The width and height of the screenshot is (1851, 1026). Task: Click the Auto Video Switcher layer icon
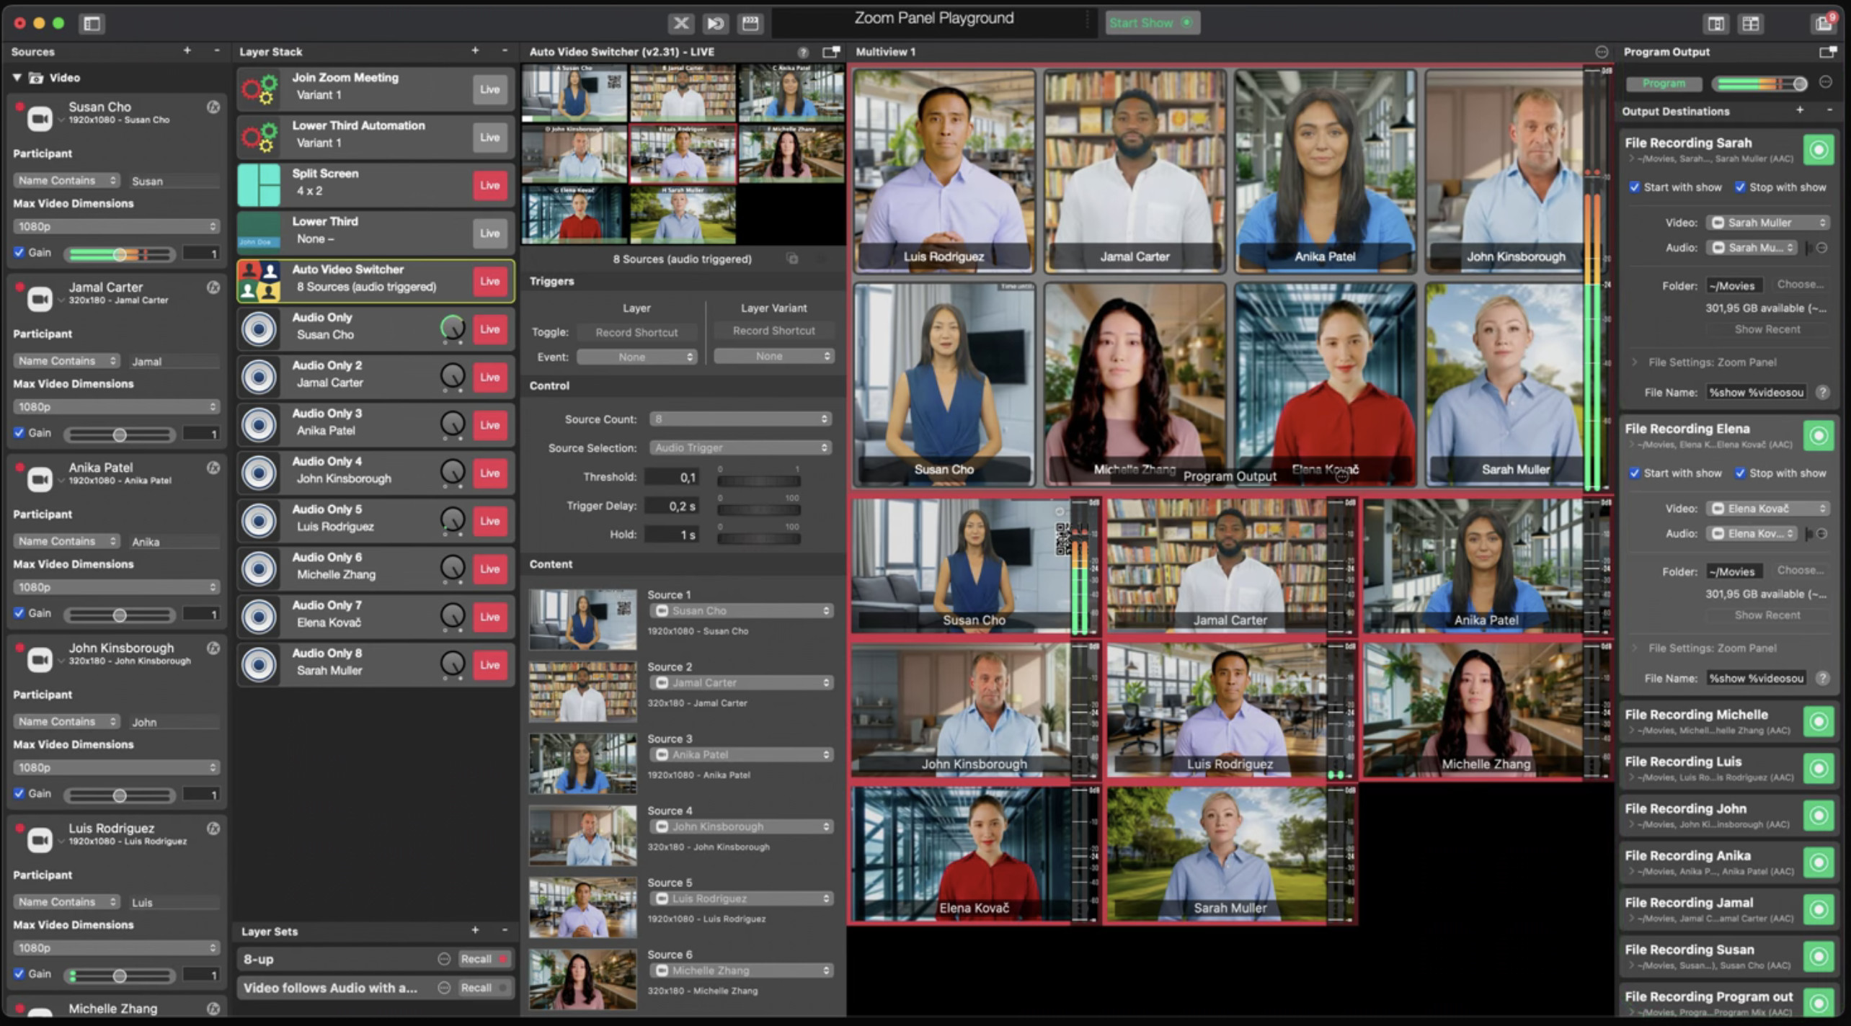coord(259,281)
